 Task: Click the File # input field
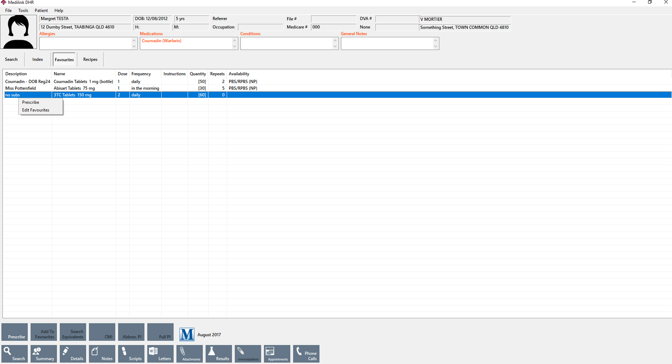[334, 19]
